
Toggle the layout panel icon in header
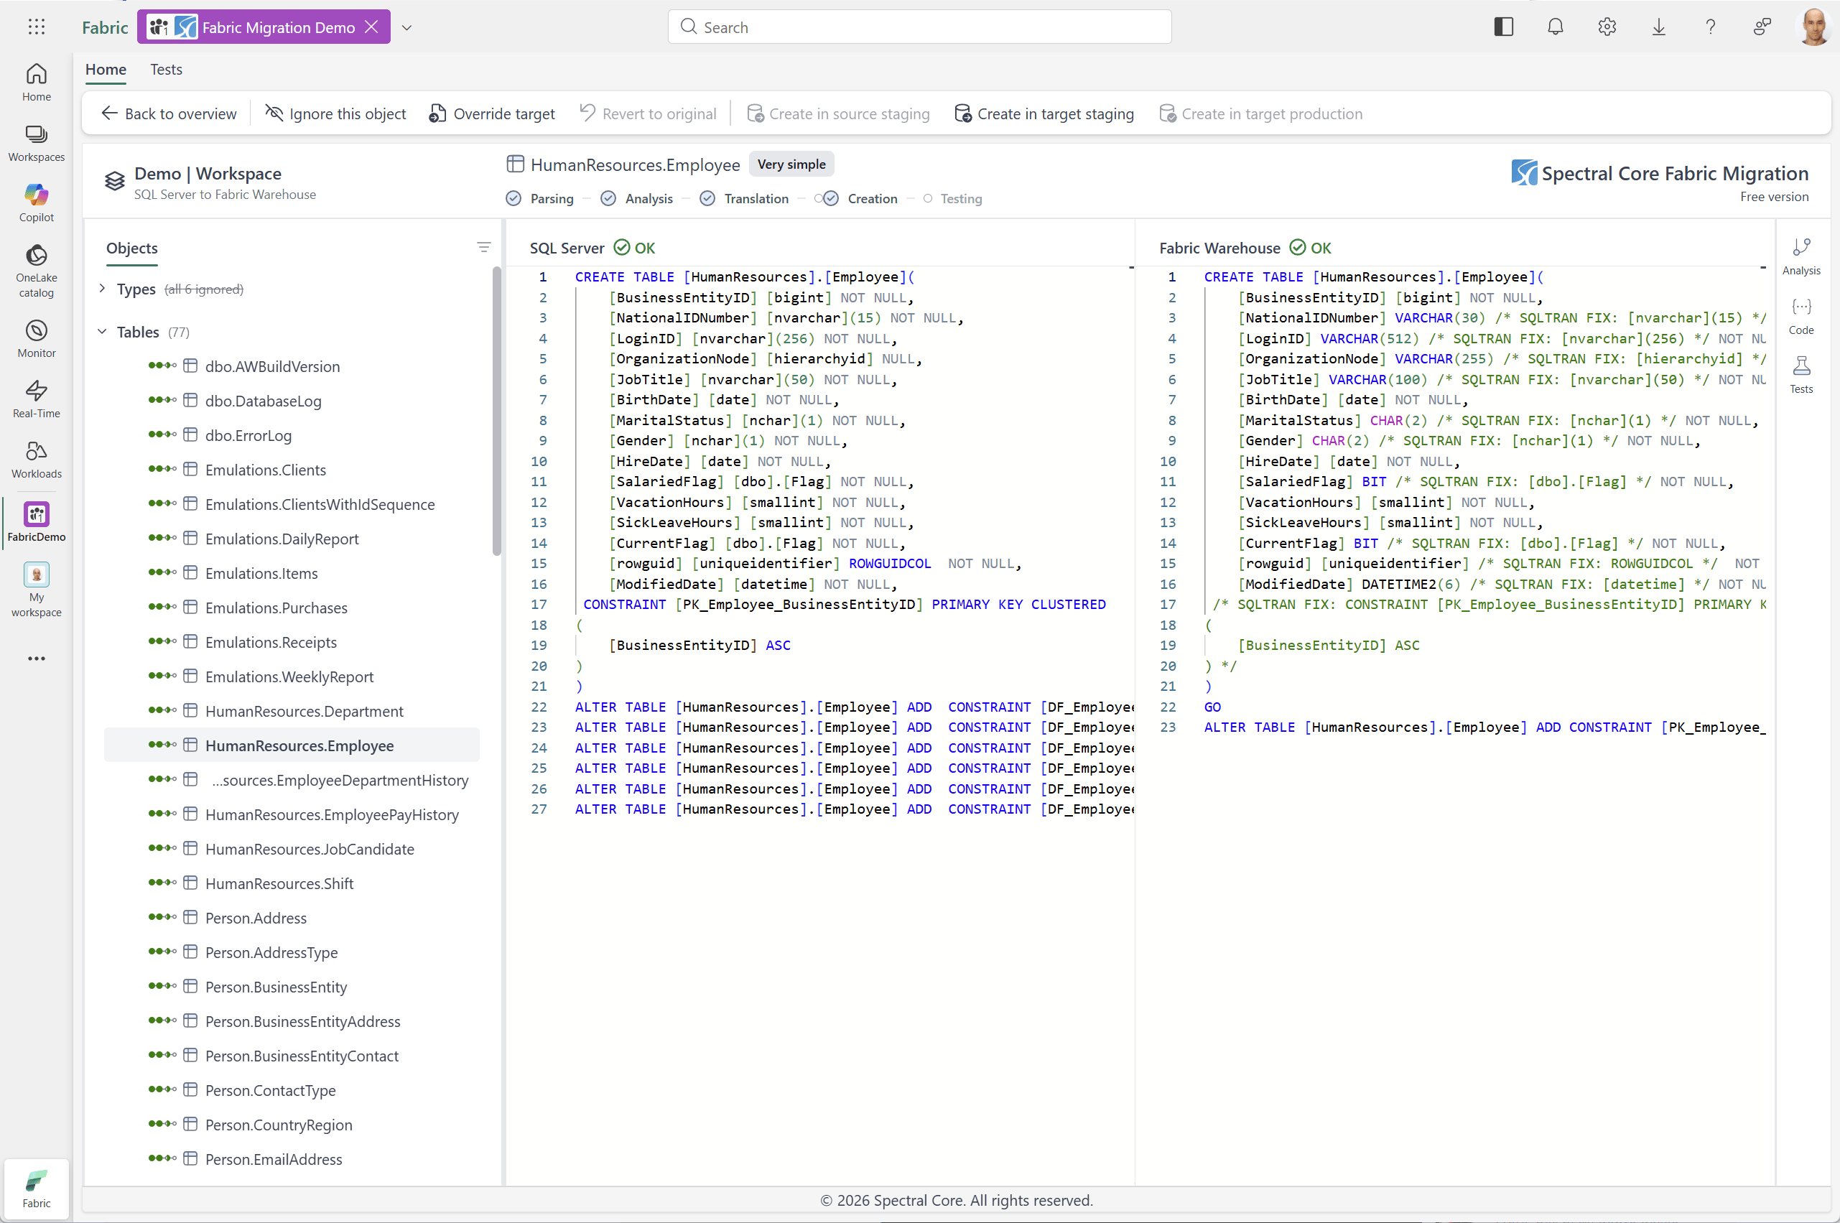pos(1504,27)
